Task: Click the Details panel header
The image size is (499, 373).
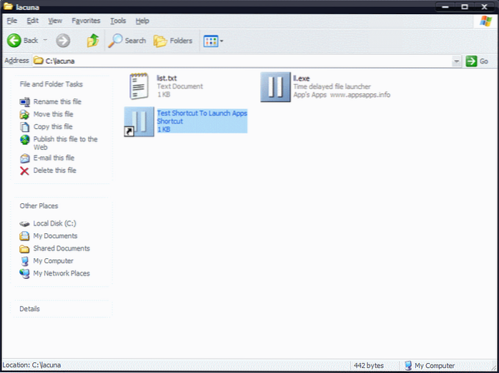Action: pos(30,309)
